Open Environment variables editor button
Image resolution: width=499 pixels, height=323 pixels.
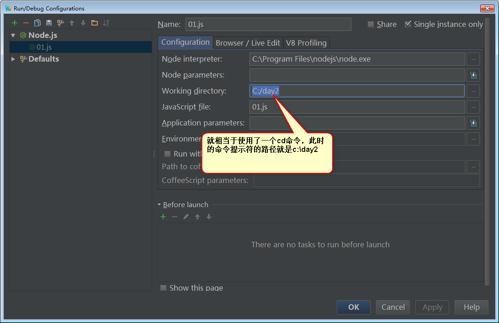click(473, 139)
